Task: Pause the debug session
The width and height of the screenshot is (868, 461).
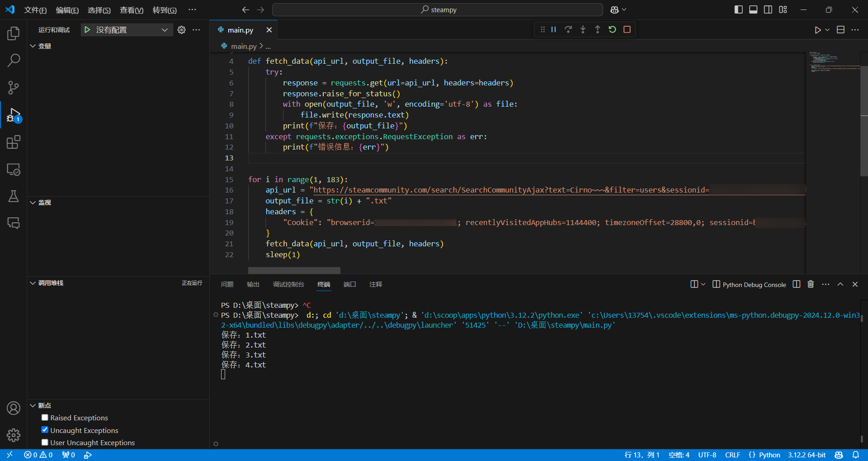Action: coord(553,30)
